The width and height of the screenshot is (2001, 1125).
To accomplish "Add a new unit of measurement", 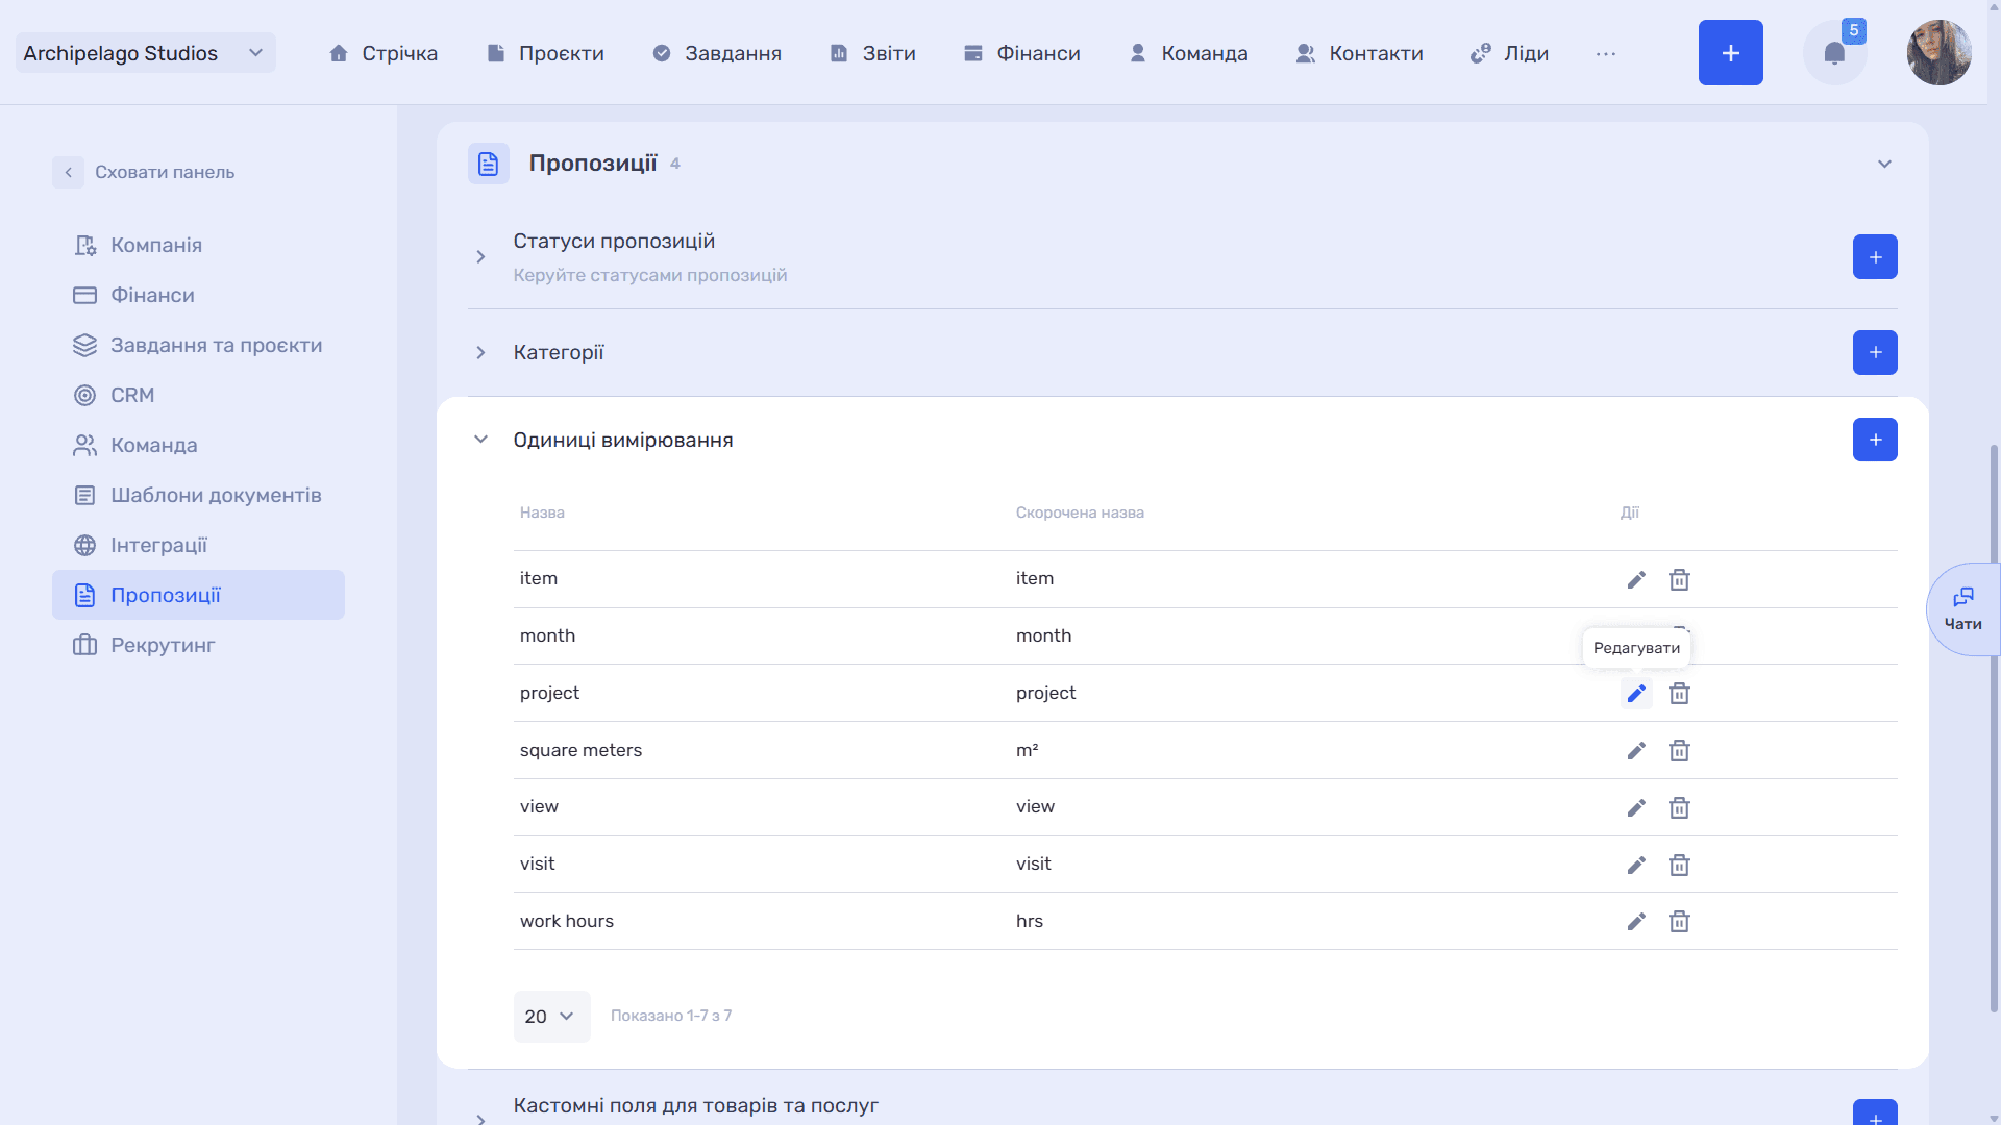I will [1874, 440].
